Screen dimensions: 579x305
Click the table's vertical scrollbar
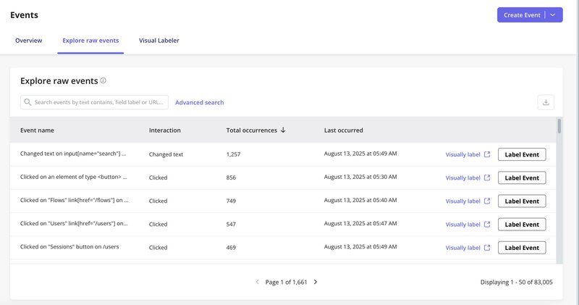click(559, 128)
